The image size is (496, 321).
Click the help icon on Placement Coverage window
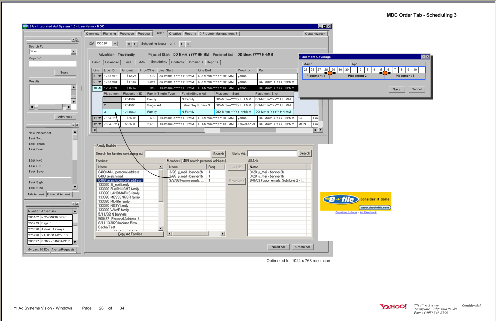423,56
